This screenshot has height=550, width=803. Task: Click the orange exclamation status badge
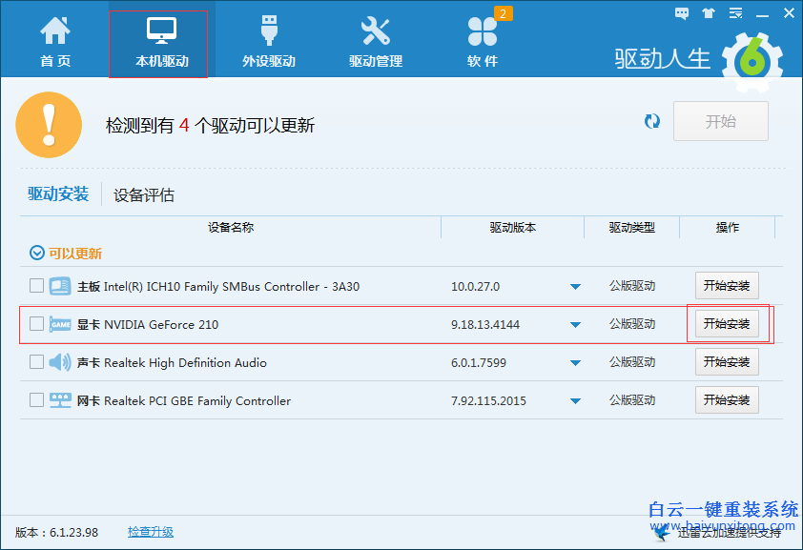50,124
